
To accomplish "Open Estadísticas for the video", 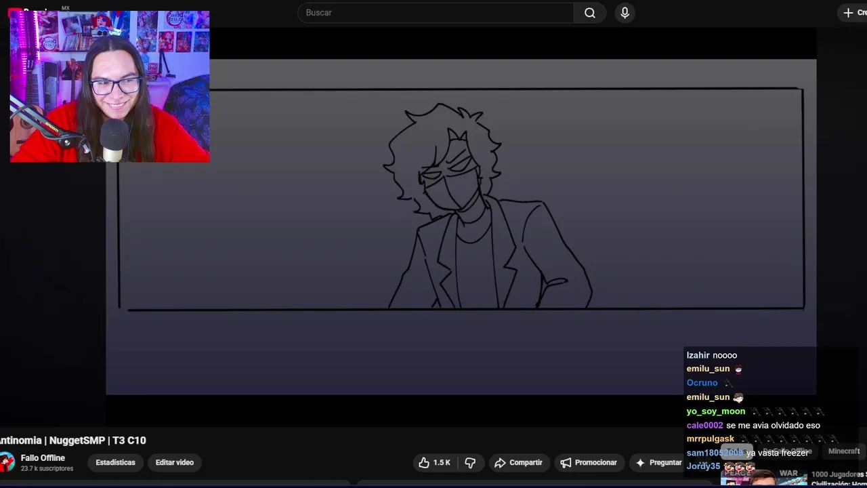I will tap(115, 462).
